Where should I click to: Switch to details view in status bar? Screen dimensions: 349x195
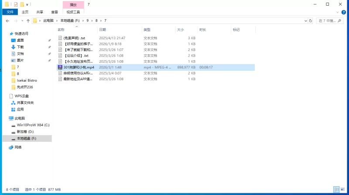pyautogui.click(x=336, y=190)
